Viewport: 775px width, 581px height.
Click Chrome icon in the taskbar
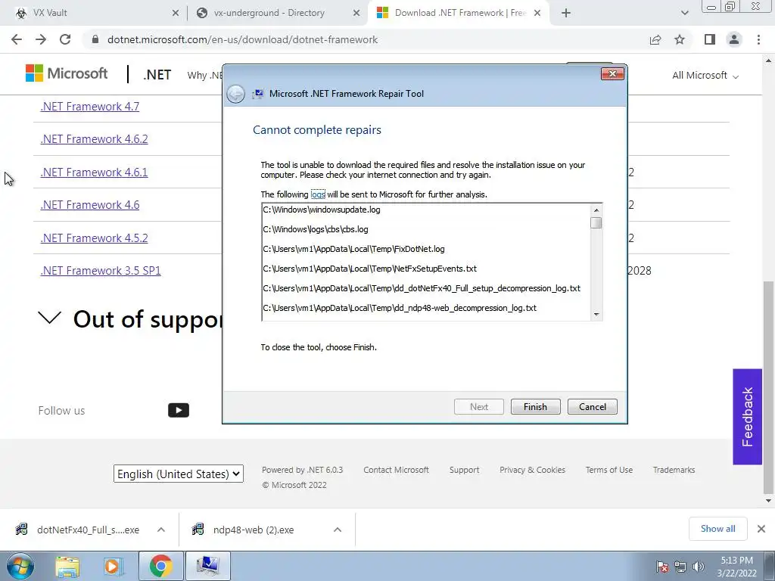point(160,566)
